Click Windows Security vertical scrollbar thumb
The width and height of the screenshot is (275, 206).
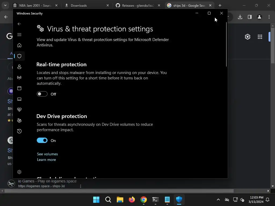(226, 44)
